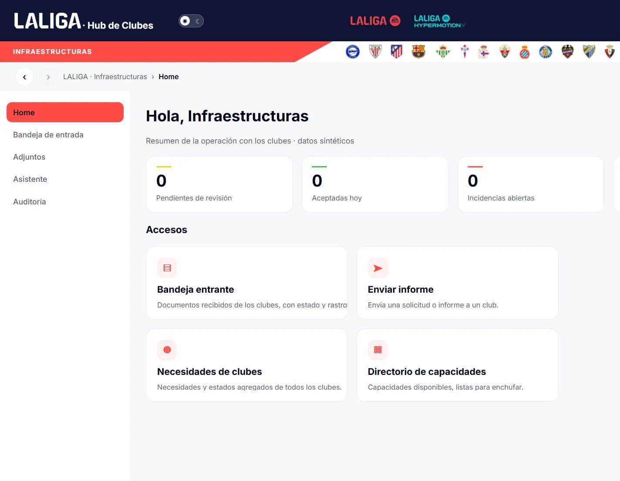The image size is (620, 481).
Task: Click 'Envía una solicitud o informe a un club.'
Action: click(x=433, y=305)
